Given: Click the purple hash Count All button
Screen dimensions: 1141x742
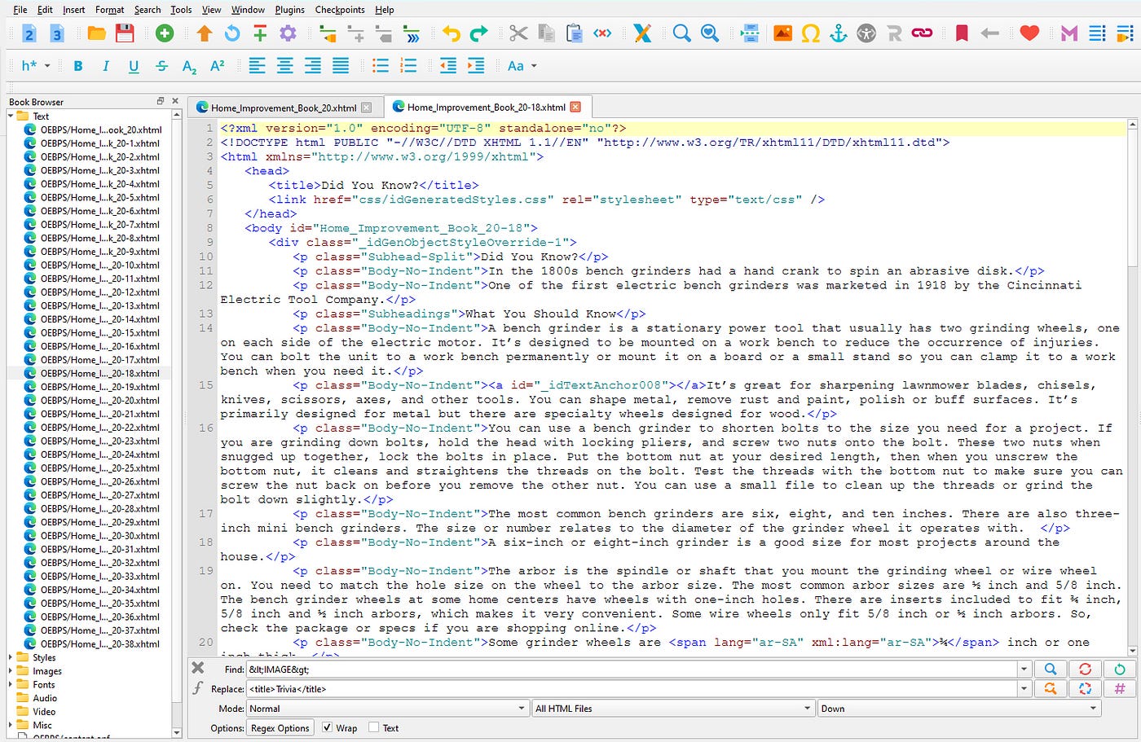Looking at the screenshot, I should [1120, 688].
